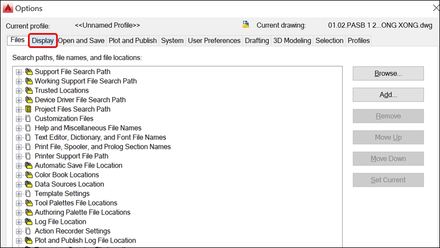Click the Template Settings document icon

click(29, 193)
